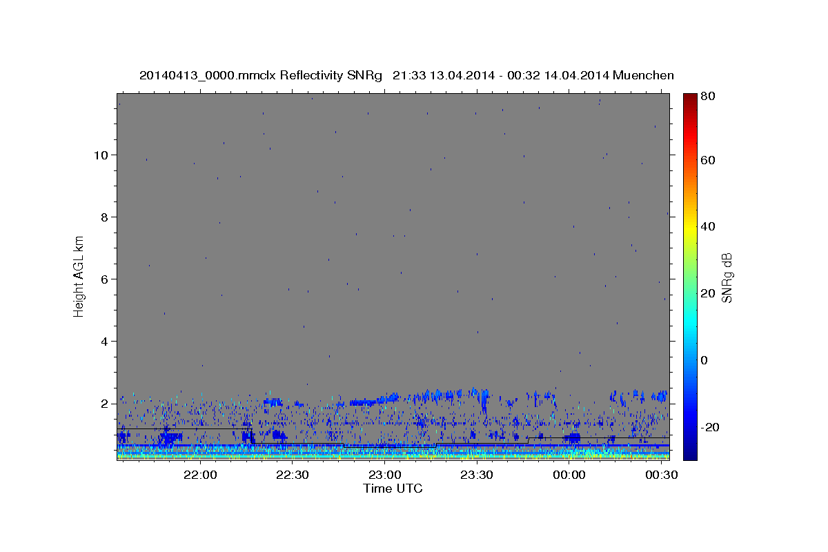Click the 23:30 time tick label
This screenshot has width=828, height=552.
(x=477, y=475)
